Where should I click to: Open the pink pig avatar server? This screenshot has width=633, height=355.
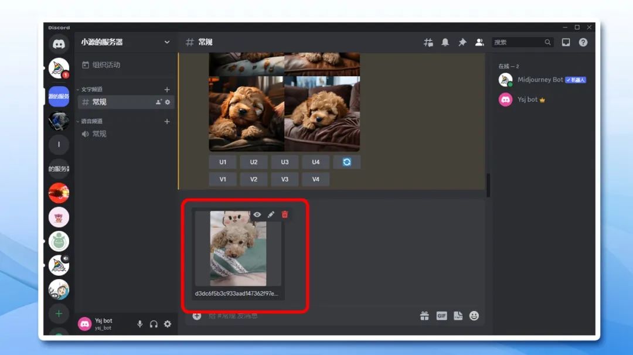59,217
